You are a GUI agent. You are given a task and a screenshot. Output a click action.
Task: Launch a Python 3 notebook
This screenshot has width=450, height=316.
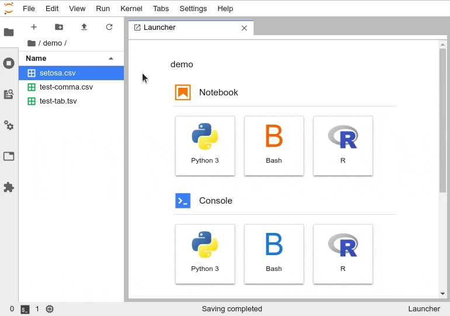tap(205, 145)
